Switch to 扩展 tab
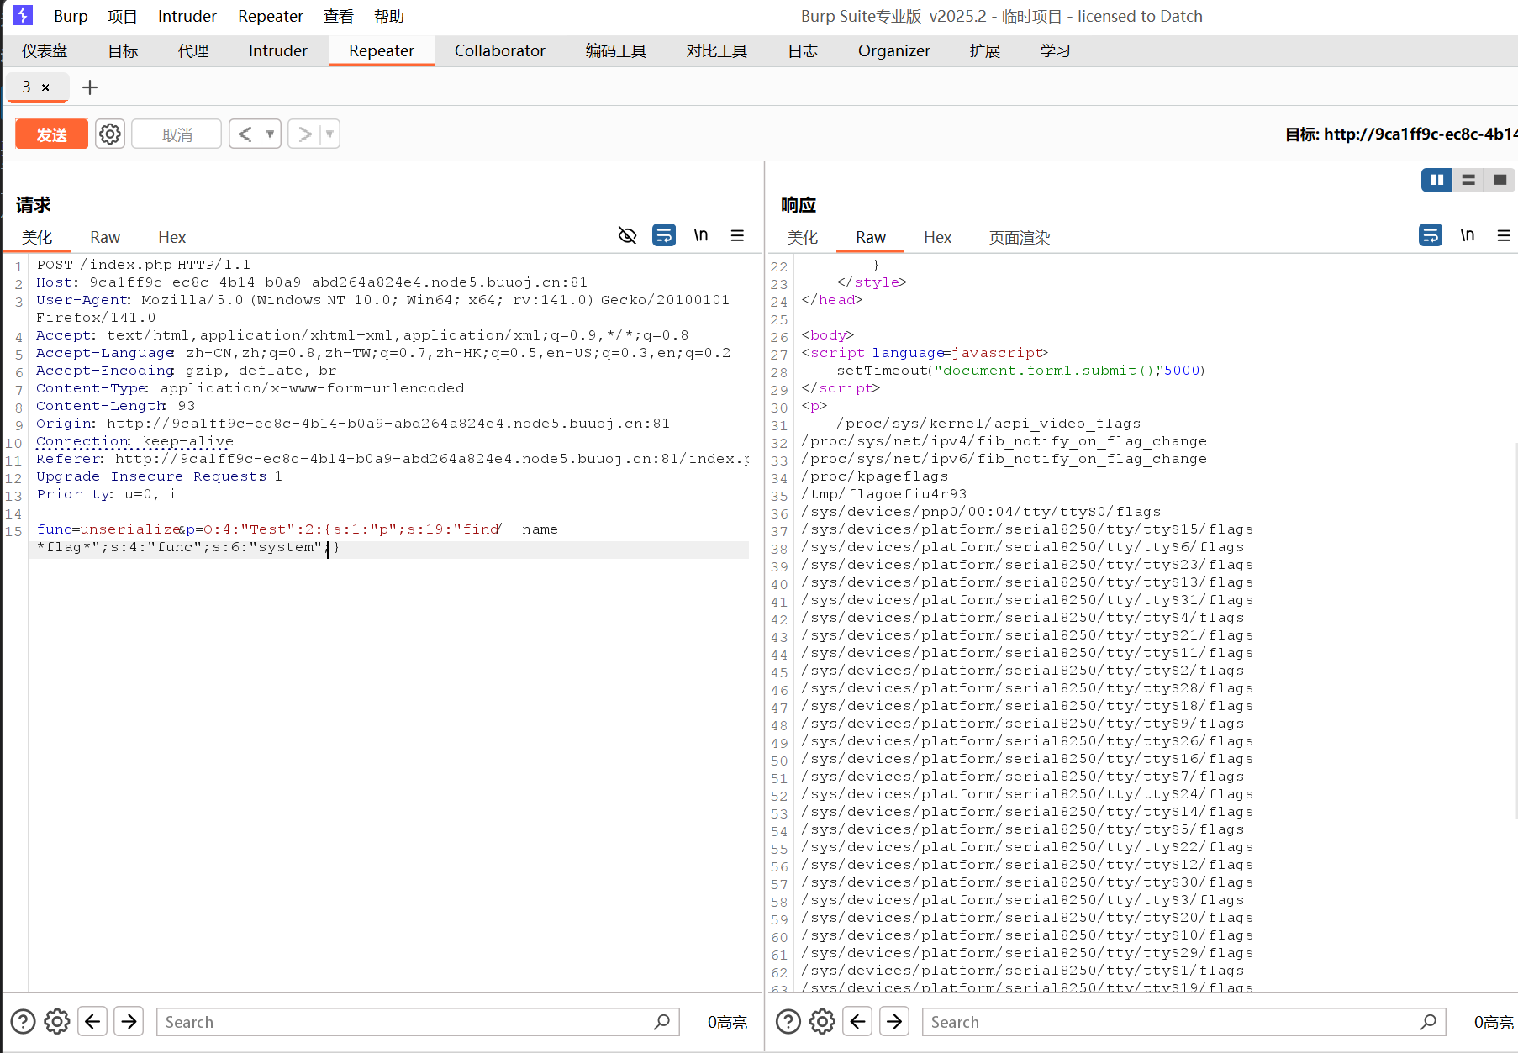This screenshot has height=1053, width=1518. pyautogui.click(x=985, y=50)
